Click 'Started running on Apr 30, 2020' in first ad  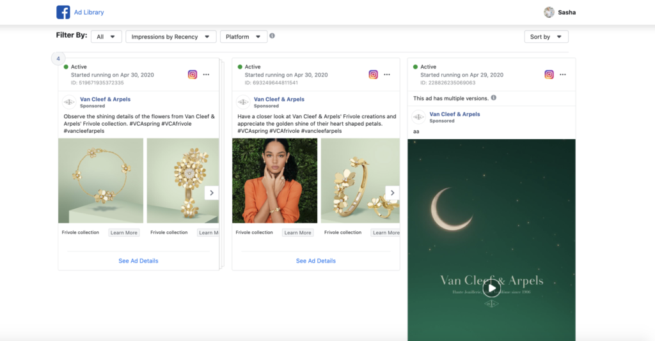click(113, 75)
